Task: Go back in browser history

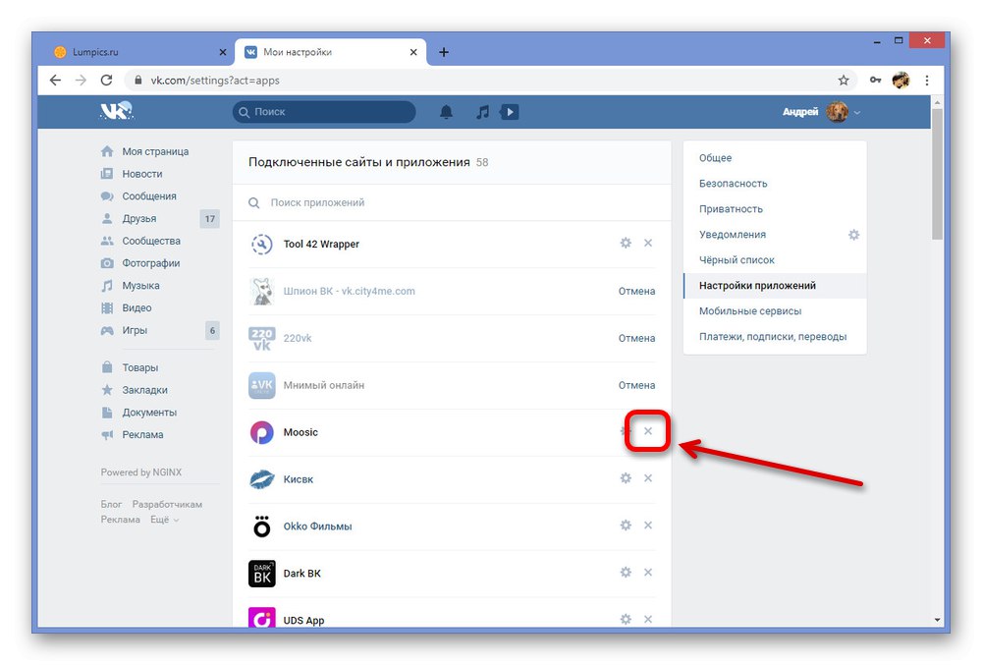Action: 55,81
